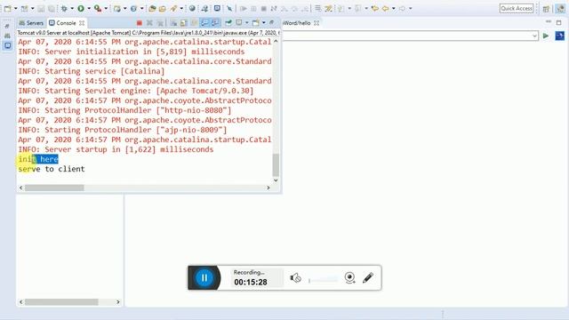Expand the Debug configurations dropdown
The width and height of the screenshot is (569, 320).
pyautogui.click(x=72, y=8)
